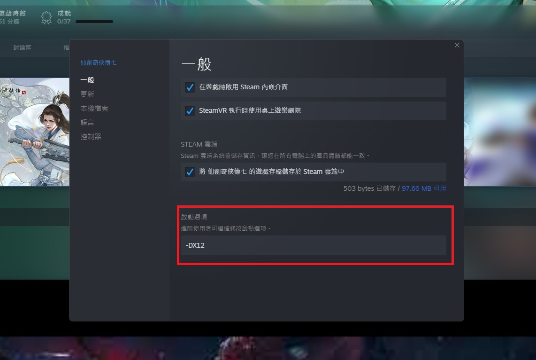
Task: Click the launch options field containing -DX12
Action: [x=313, y=245]
